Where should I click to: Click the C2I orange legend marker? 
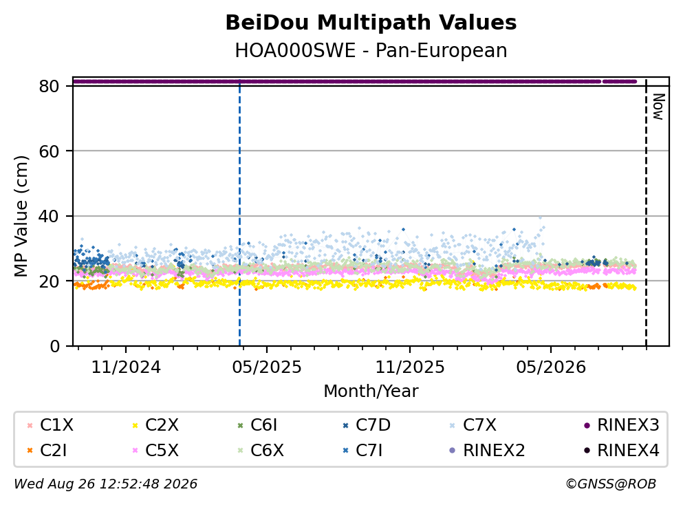pyautogui.click(x=30, y=451)
